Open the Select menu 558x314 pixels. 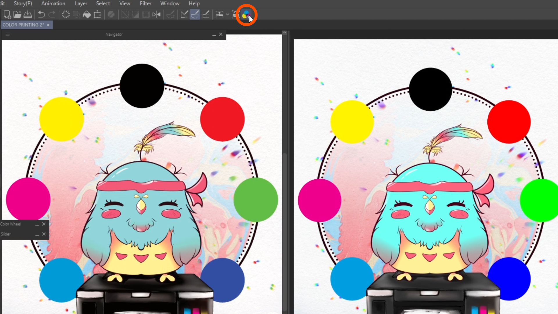pos(103,3)
